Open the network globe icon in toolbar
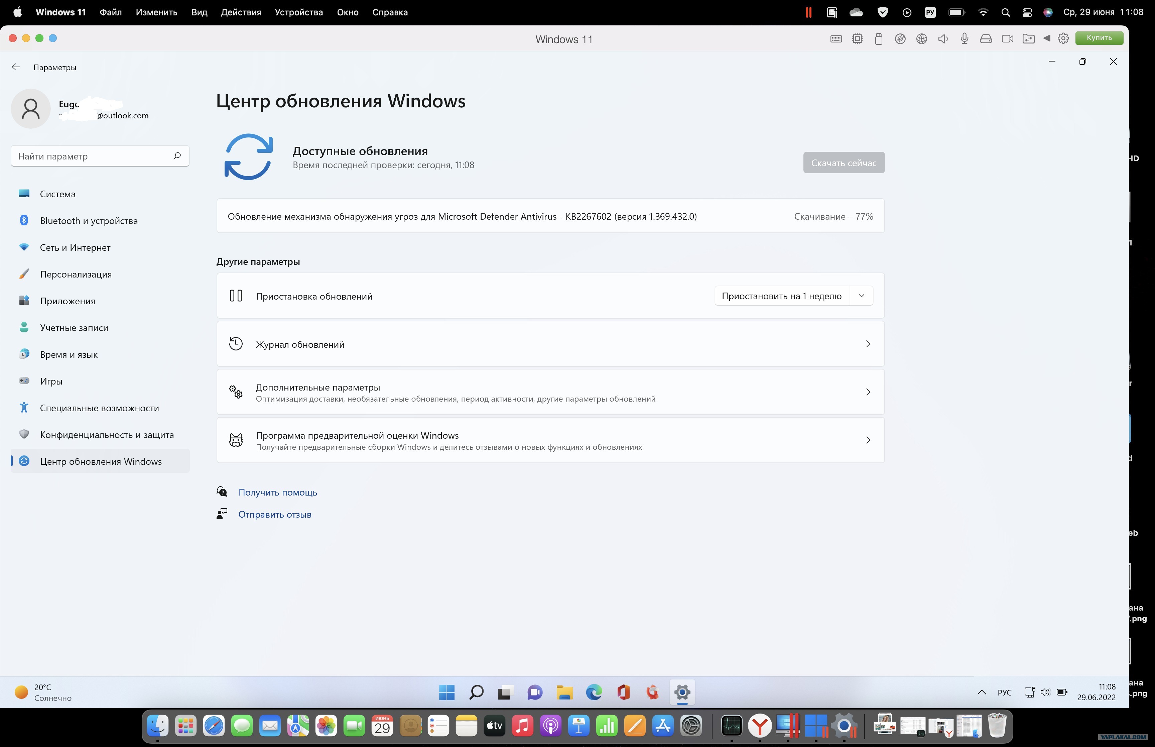Viewport: 1155px width, 747px height. click(922, 39)
